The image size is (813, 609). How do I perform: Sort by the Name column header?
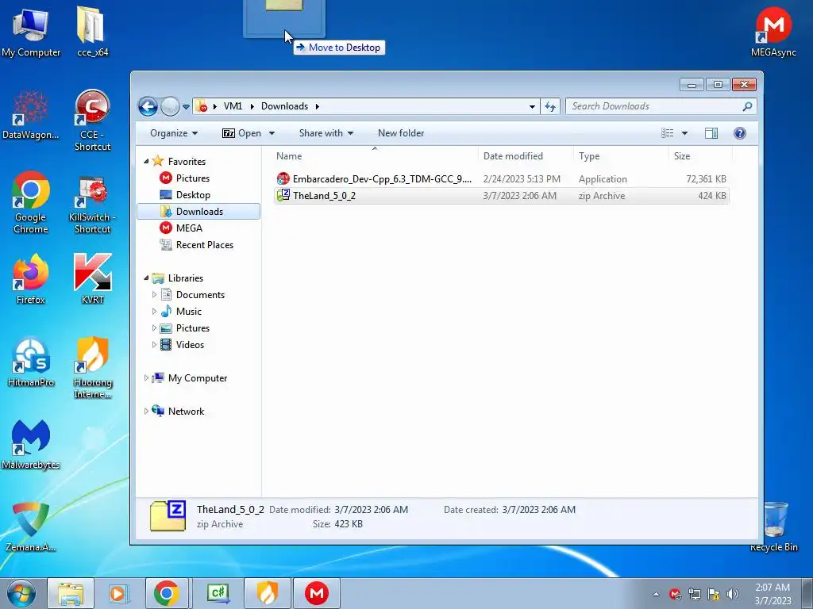[x=289, y=156]
